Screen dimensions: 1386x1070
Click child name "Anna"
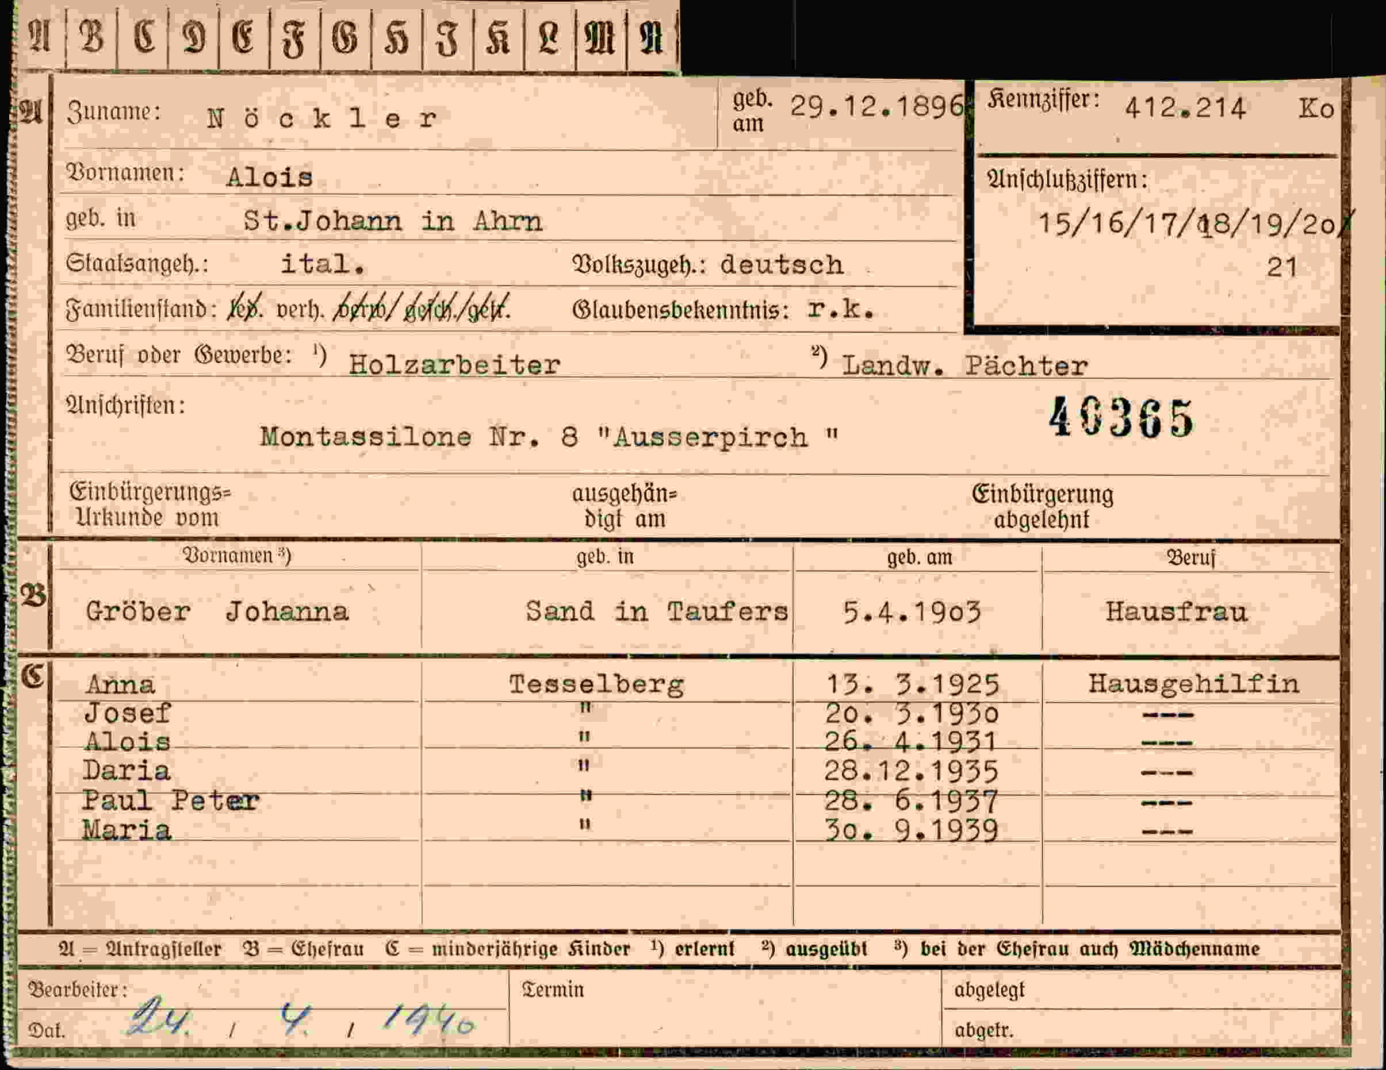pyautogui.click(x=120, y=684)
